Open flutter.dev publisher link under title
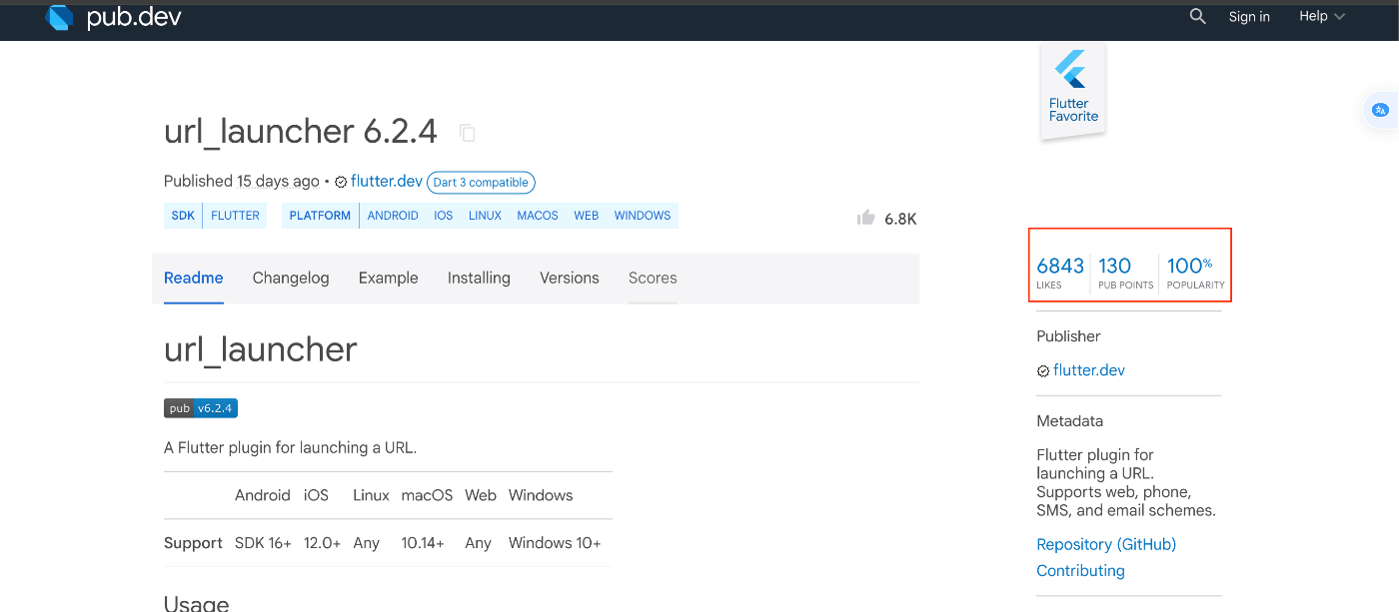Screen dimensions: 1399x612 [387, 182]
